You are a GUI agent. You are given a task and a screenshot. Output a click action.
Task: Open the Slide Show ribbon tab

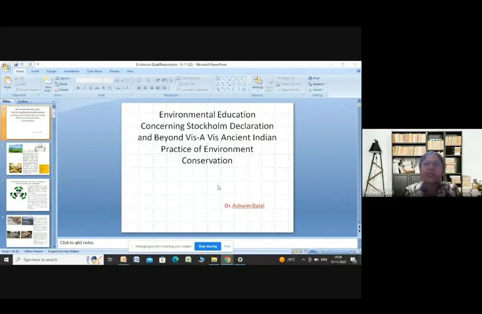tap(94, 71)
